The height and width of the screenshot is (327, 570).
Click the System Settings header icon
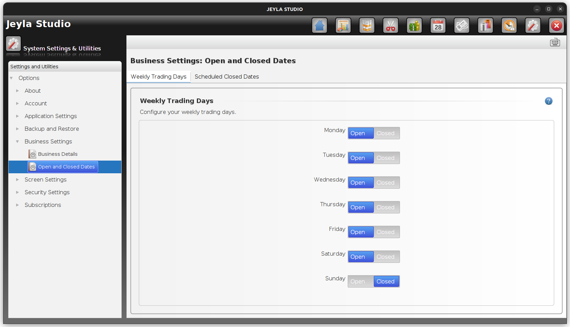coord(13,44)
